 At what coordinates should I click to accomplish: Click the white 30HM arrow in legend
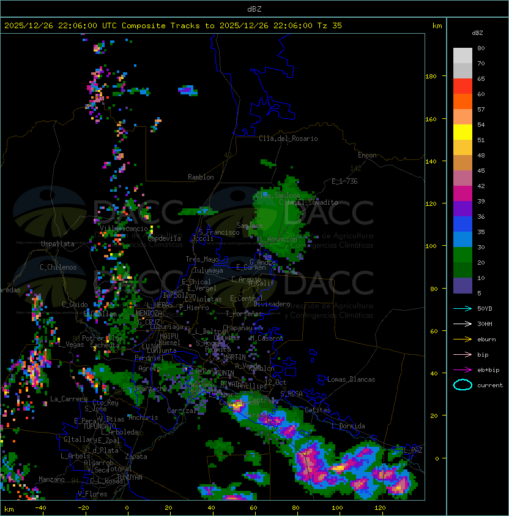point(463,324)
